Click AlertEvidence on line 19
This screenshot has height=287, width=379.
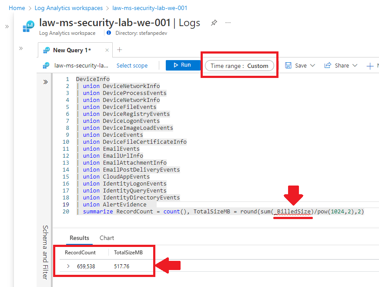coord(125,205)
